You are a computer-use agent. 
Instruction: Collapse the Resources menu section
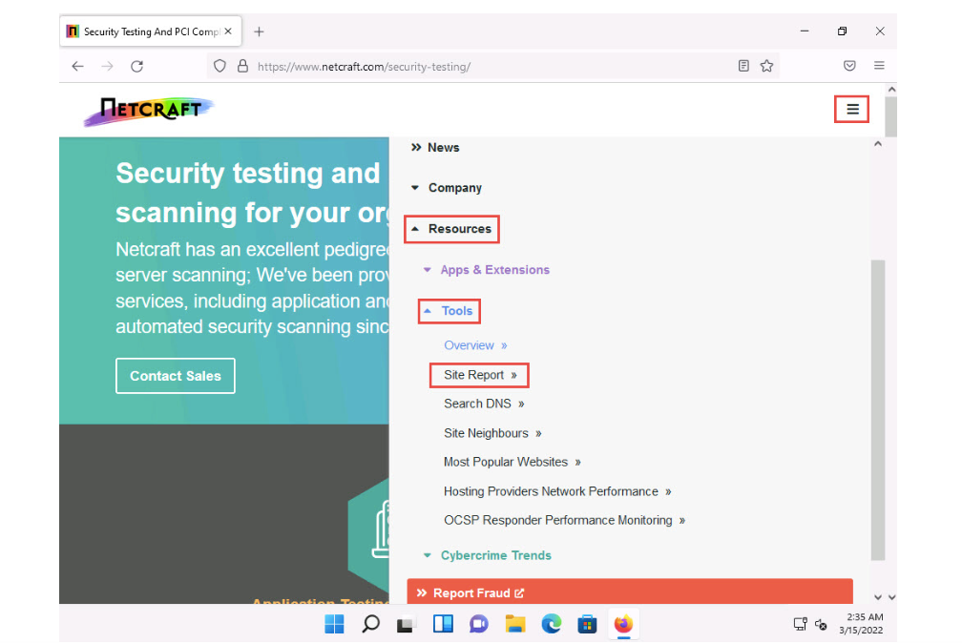(x=451, y=229)
